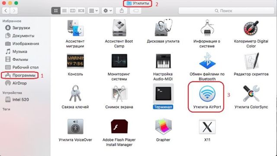Open Мониторинг системы
The image size is (277, 156).
[119, 61]
